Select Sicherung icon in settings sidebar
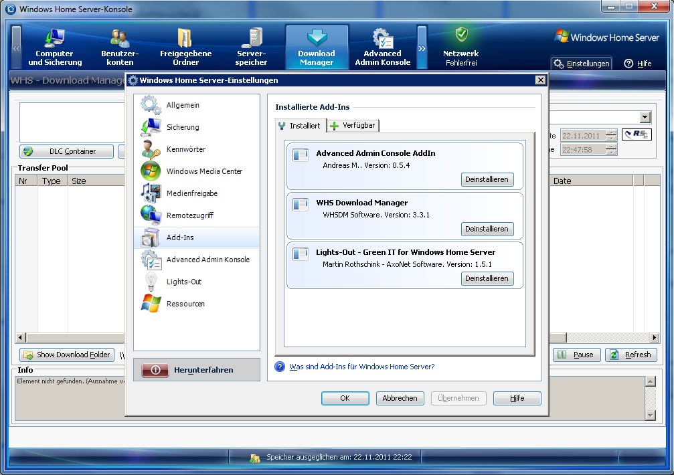Screen dimensions: 674x475 point(151,127)
